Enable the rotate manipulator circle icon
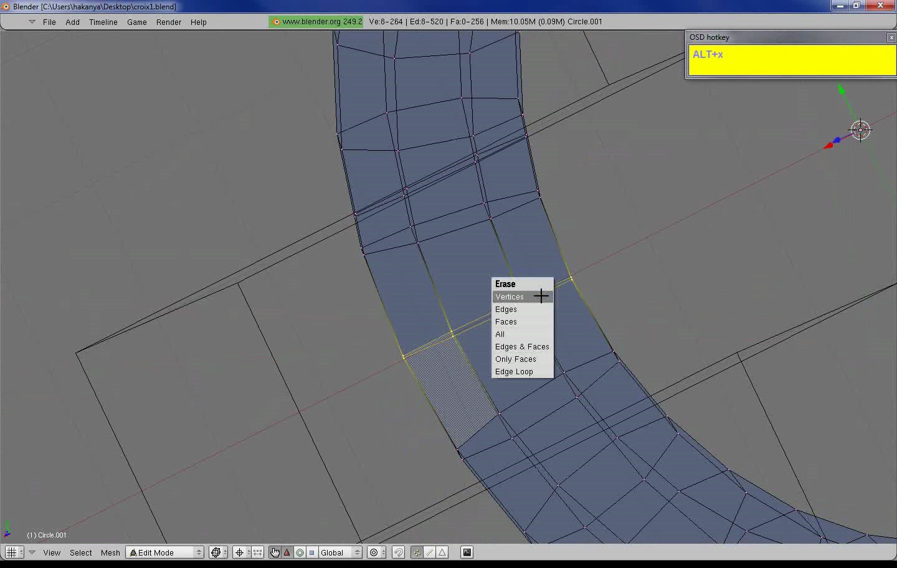 tap(300, 552)
